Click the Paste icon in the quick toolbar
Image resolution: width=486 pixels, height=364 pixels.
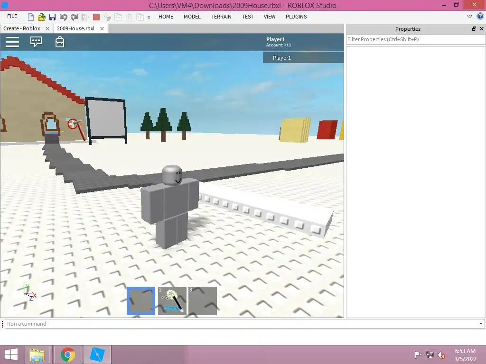tap(129, 17)
